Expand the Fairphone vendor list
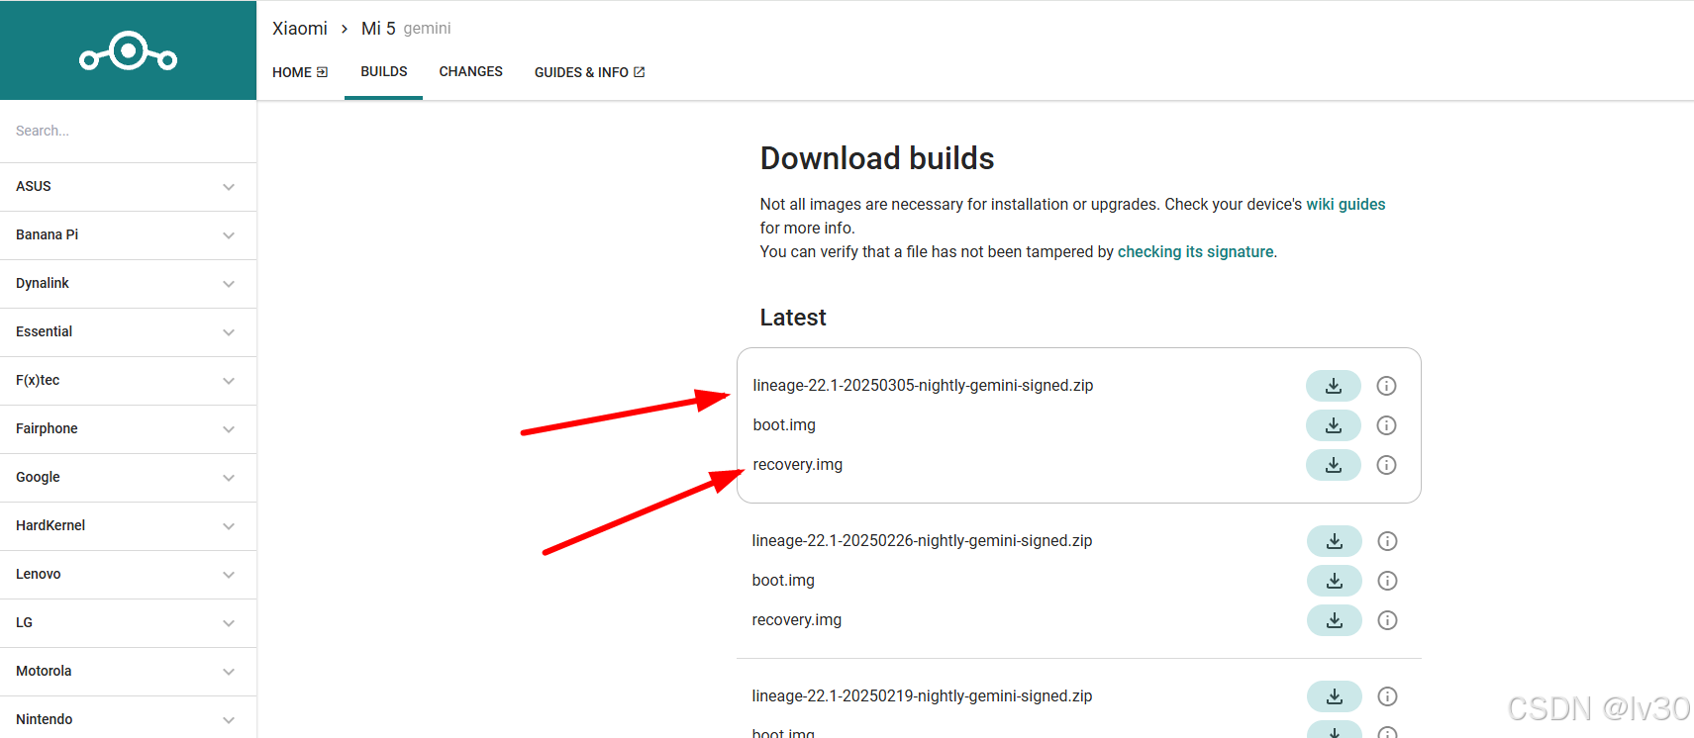 129,429
